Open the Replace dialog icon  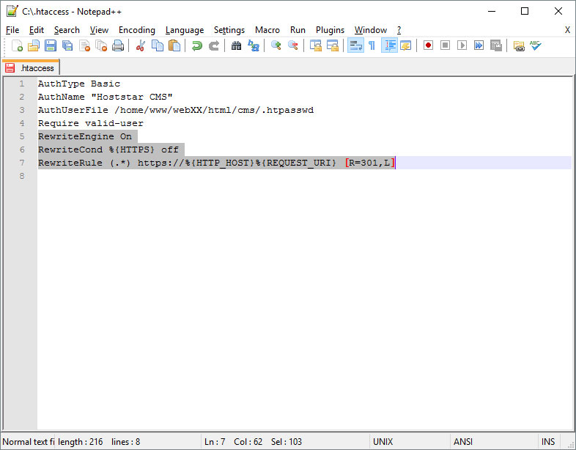point(253,45)
